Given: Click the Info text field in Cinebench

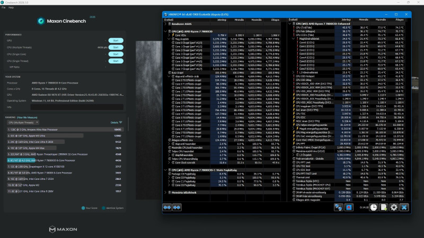Looking at the screenshot, I should [x=77, y=107].
